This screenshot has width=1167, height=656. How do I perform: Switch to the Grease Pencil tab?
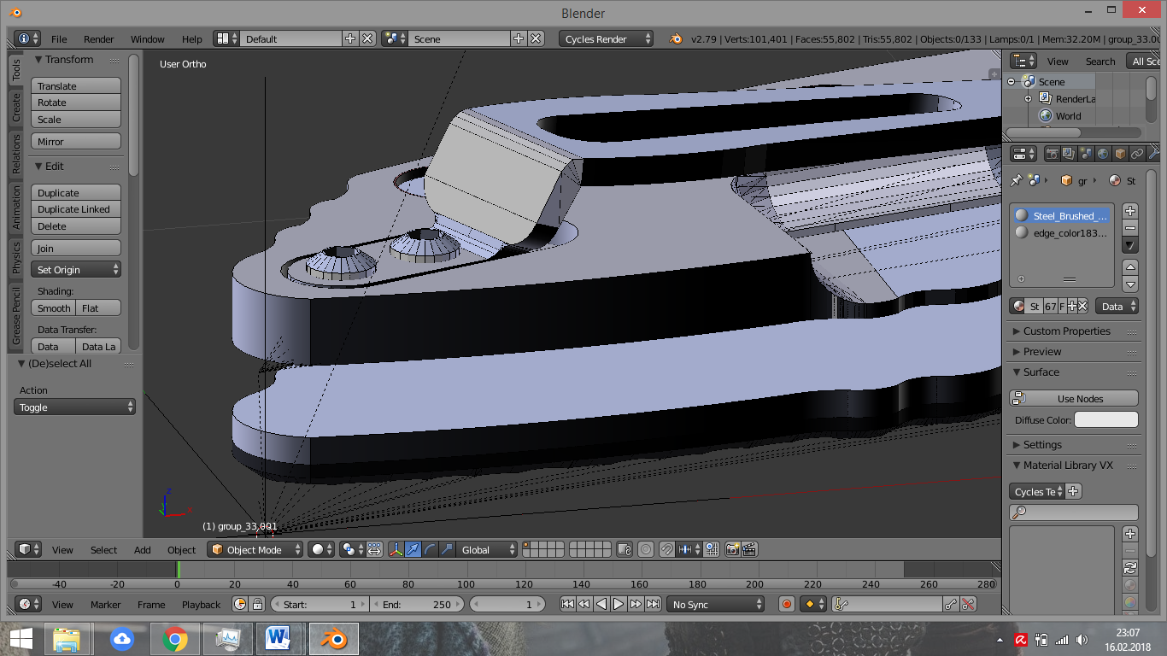tap(15, 315)
